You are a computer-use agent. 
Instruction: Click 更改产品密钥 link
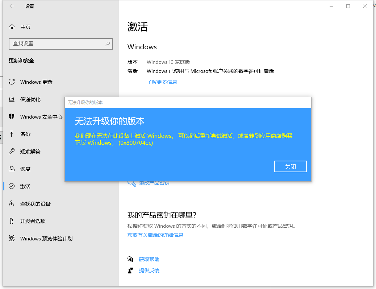[154, 183]
